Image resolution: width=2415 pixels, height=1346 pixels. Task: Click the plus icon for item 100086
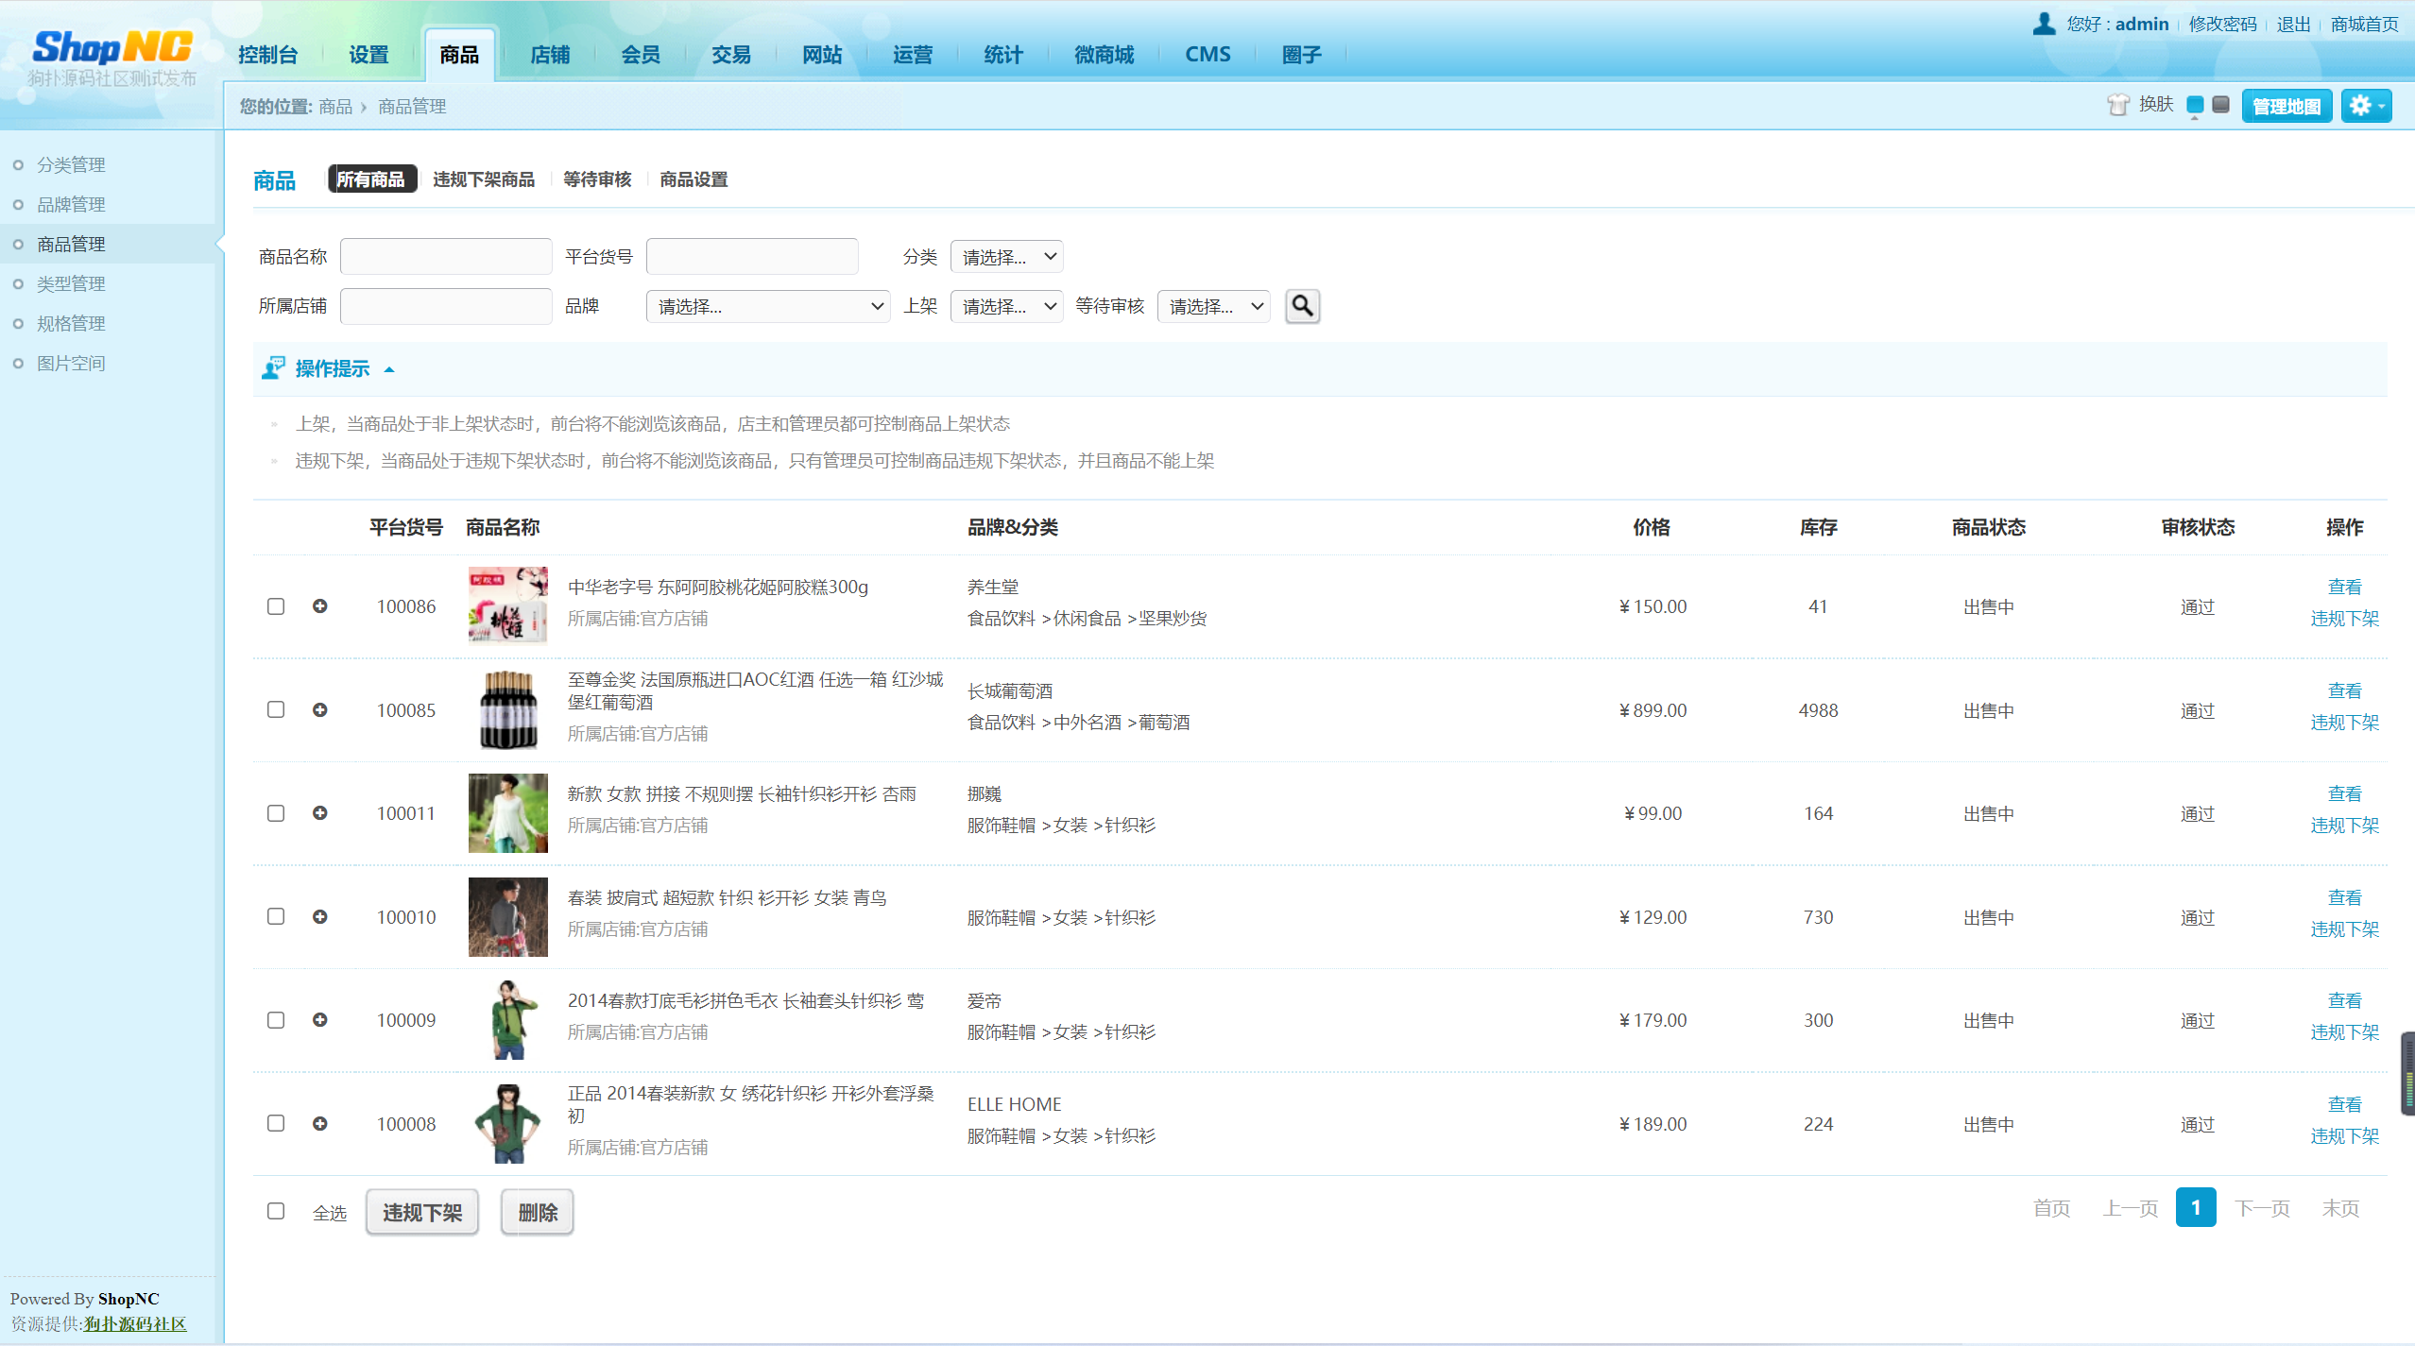point(320,606)
